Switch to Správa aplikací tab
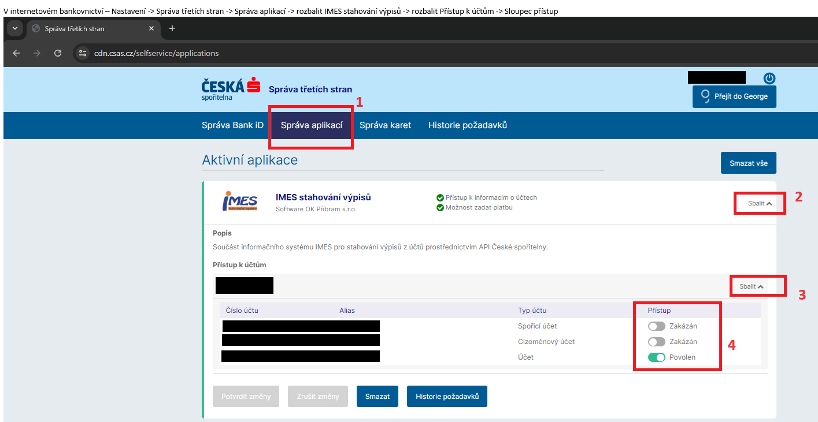Image resolution: width=818 pixels, height=422 pixels. click(x=312, y=125)
